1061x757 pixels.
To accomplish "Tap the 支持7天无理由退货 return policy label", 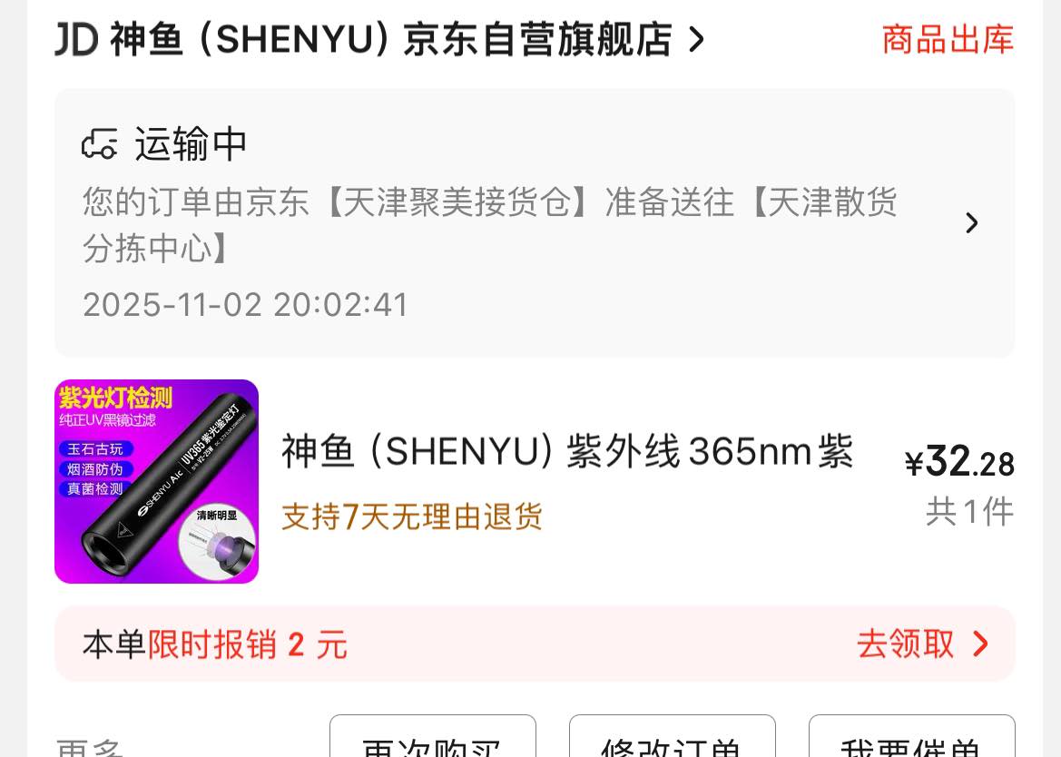I will click(412, 516).
